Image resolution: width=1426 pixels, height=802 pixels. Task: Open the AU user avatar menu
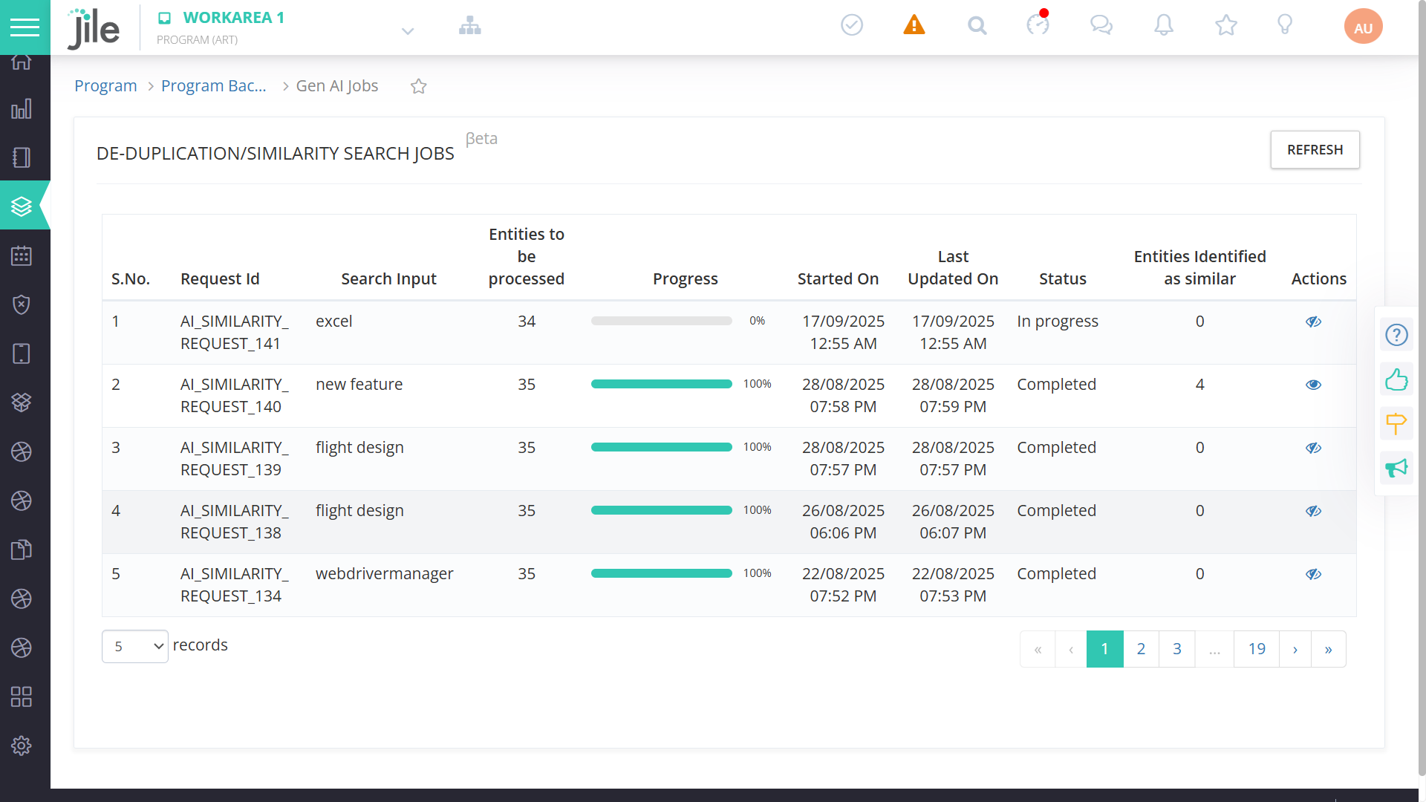click(1364, 27)
